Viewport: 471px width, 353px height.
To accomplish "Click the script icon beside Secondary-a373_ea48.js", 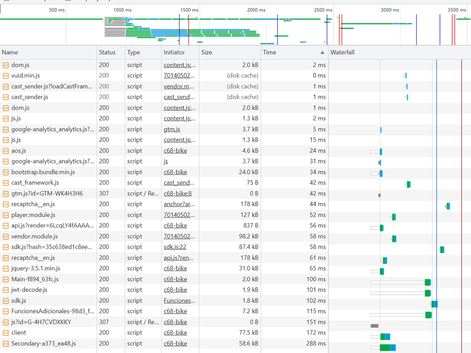I will (x=6, y=343).
